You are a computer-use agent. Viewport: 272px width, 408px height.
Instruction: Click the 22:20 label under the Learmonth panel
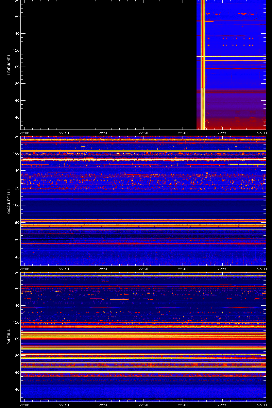coord(104,133)
